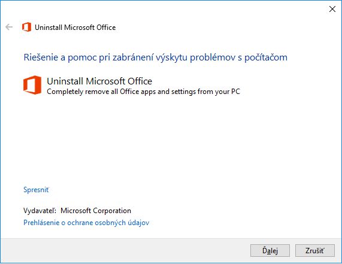Go back using the left arrow
Viewport: 342px width, 264px height.
pos(9,27)
